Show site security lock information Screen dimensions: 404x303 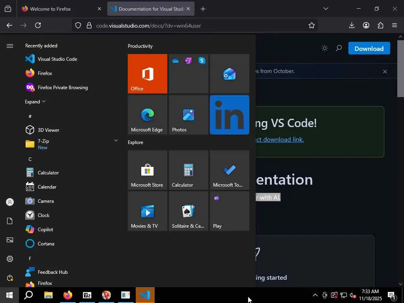point(89,25)
